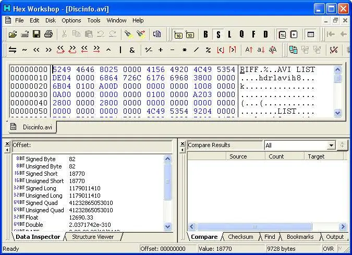The width and height of the screenshot is (352, 255).
Task: Select the Float (F) data type
Action: pyautogui.click(x=253, y=34)
